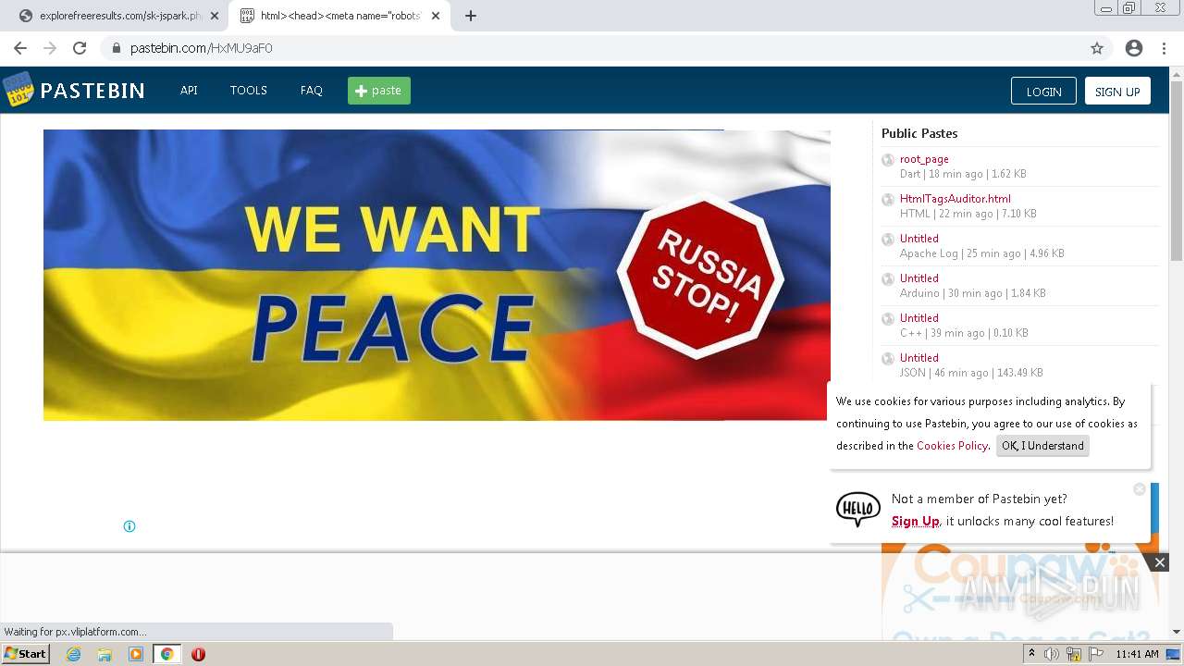Open the Chrome profile avatar icon

click(x=1134, y=48)
